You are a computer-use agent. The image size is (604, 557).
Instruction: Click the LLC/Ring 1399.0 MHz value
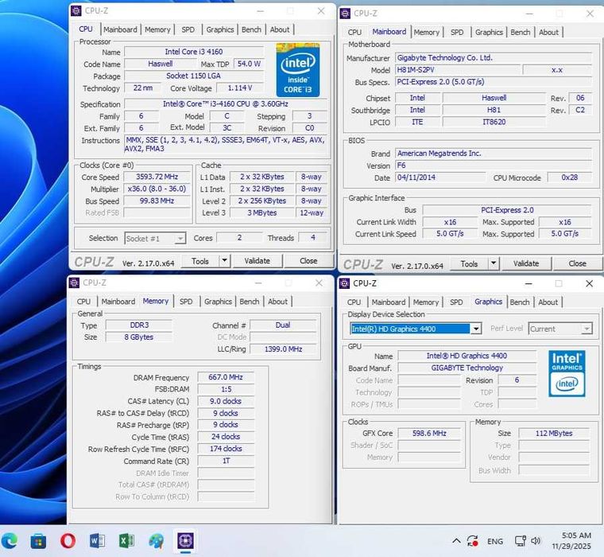pyautogui.click(x=284, y=349)
